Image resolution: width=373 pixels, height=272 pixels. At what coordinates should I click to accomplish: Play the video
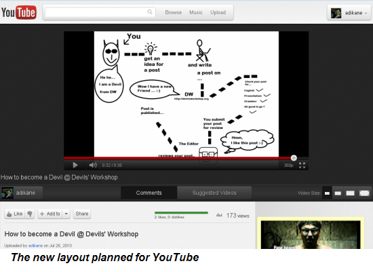[75, 165]
